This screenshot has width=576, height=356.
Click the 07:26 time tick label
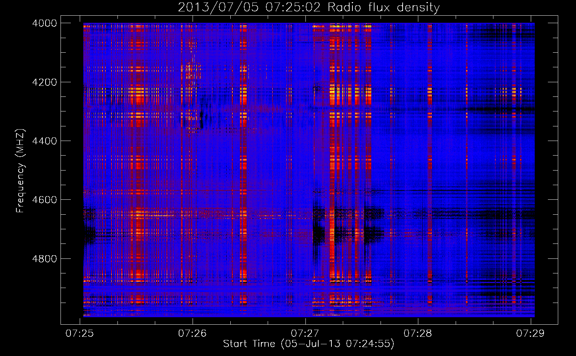[x=192, y=333]
